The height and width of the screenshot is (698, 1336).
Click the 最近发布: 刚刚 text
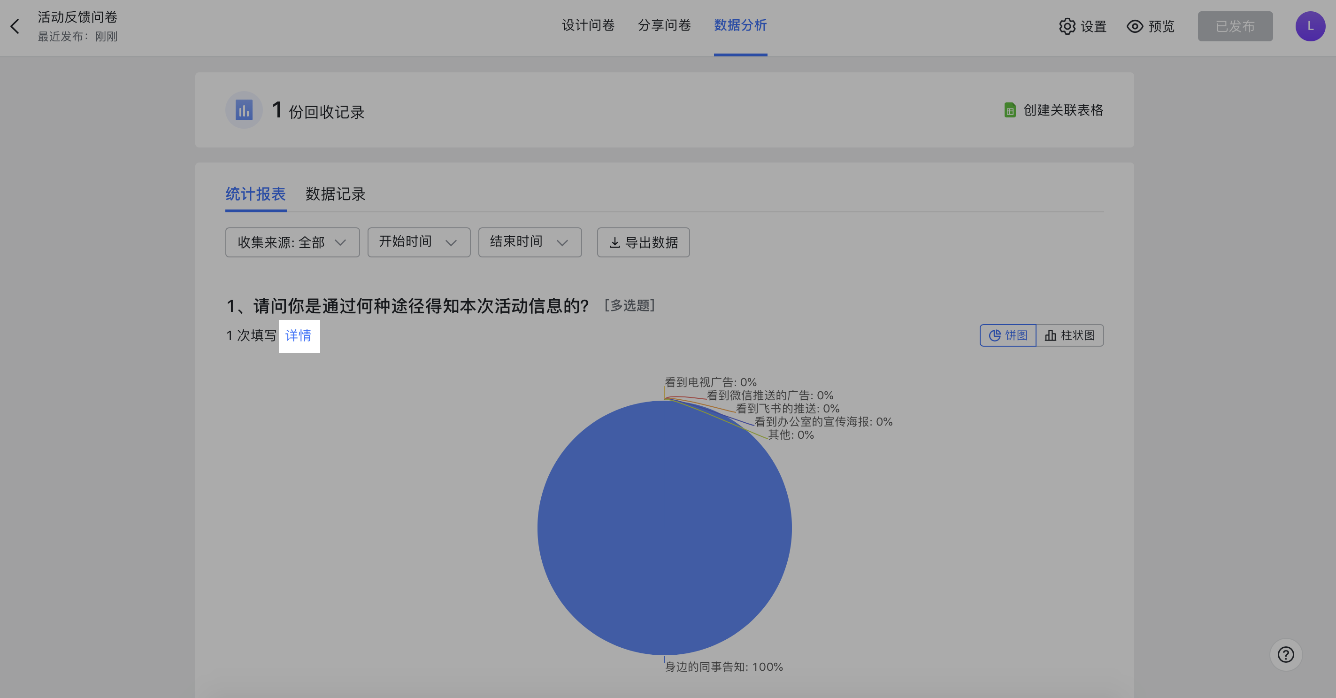[78, 37]
